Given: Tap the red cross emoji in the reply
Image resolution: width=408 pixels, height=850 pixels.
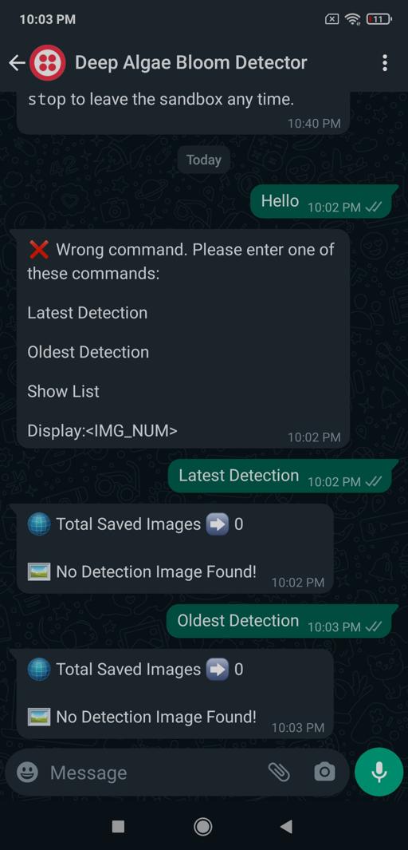Looking at the screenshot, I should pyautogui.click(x=38, y=250).
